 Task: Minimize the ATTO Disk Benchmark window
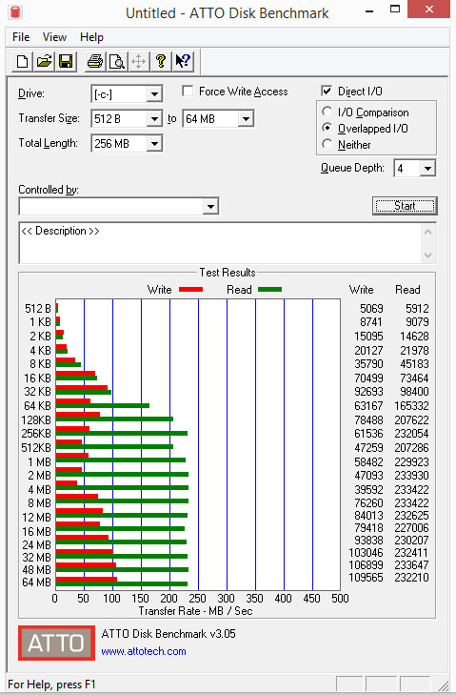[x=369, y=10]
